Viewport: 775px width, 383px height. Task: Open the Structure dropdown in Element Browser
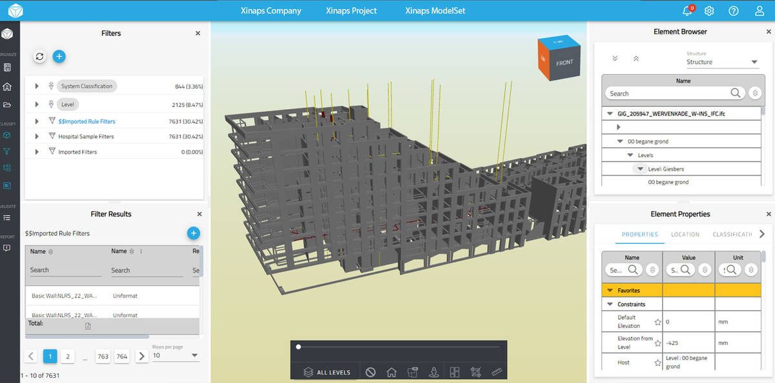click(722, 62)
